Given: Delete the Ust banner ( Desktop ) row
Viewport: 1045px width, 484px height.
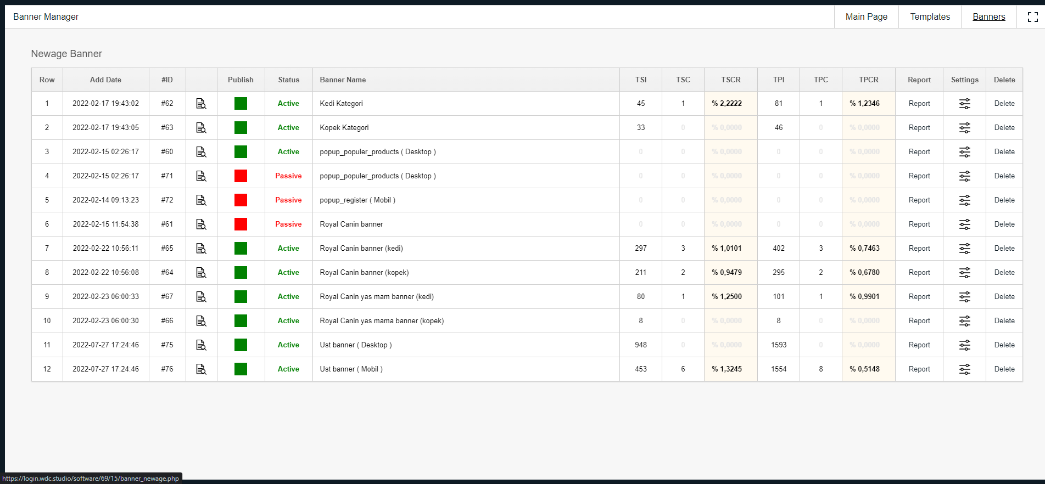Looking at the screenshot, I should click(x=1004, y=345).
